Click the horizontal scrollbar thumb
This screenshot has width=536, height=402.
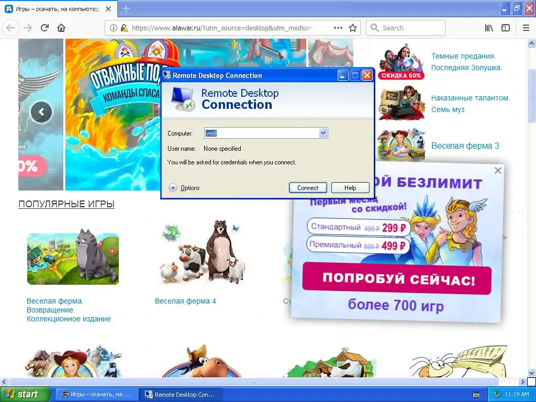[253, 382]
